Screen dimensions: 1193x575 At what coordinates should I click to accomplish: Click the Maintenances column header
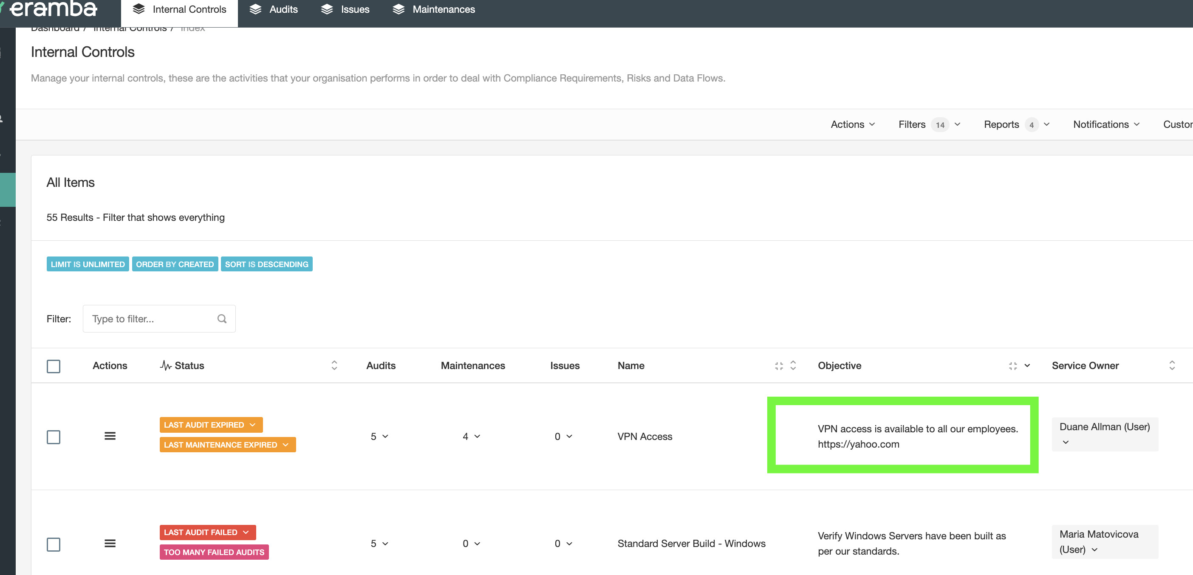pyautogui.click(x=472, y=365)
